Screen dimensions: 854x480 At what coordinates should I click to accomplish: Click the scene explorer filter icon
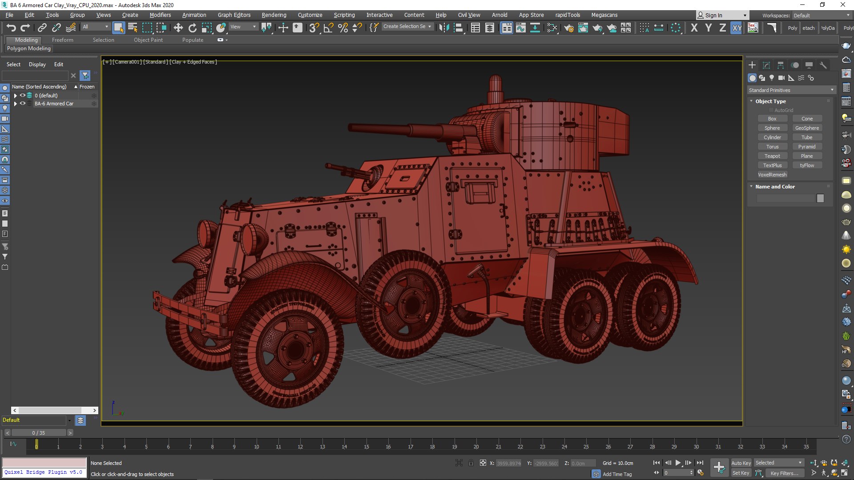pos(85,76)
